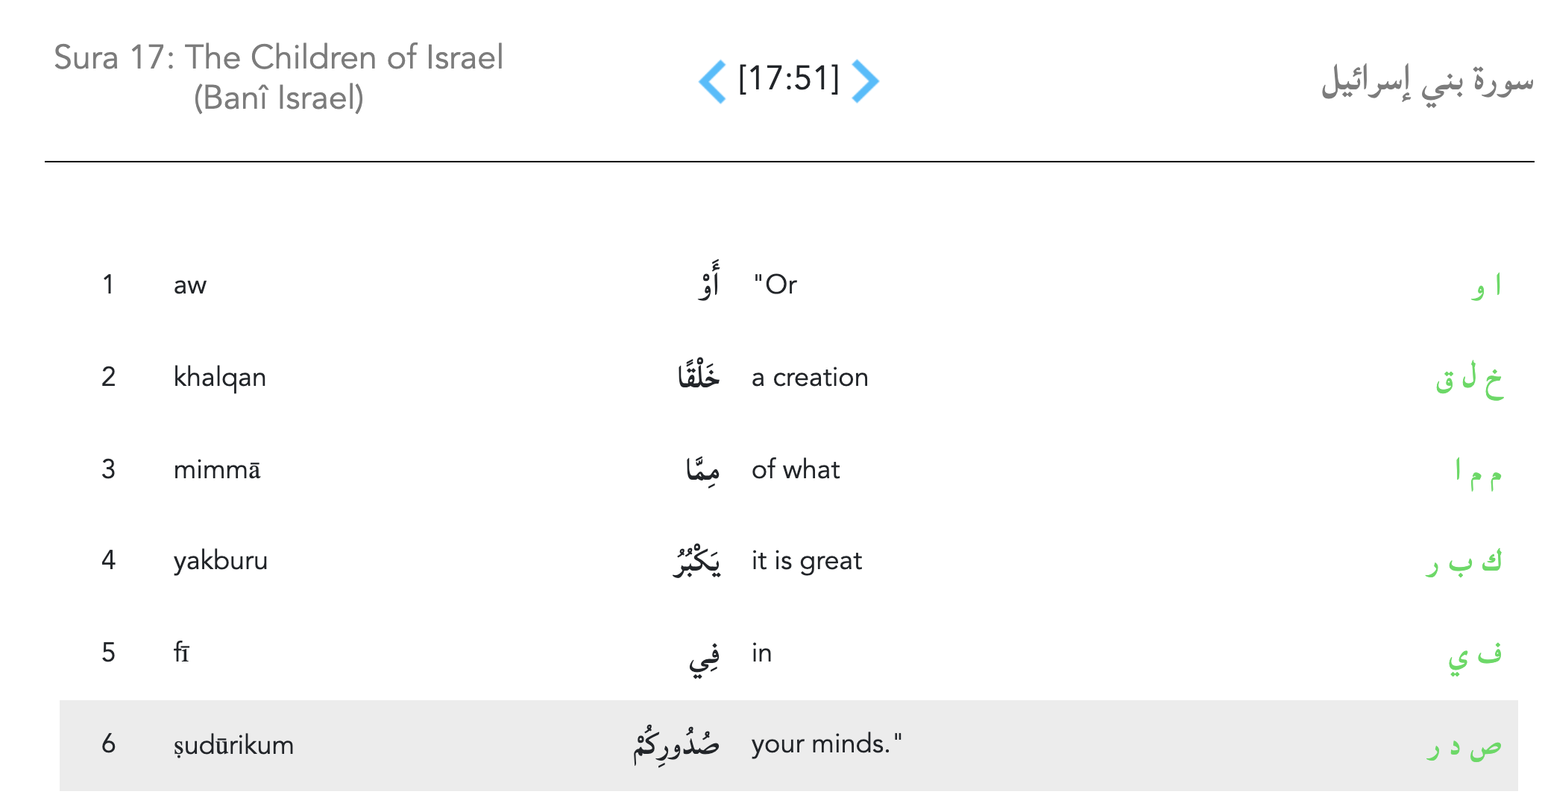Go to previous verse with left arrow

[712, 80]
